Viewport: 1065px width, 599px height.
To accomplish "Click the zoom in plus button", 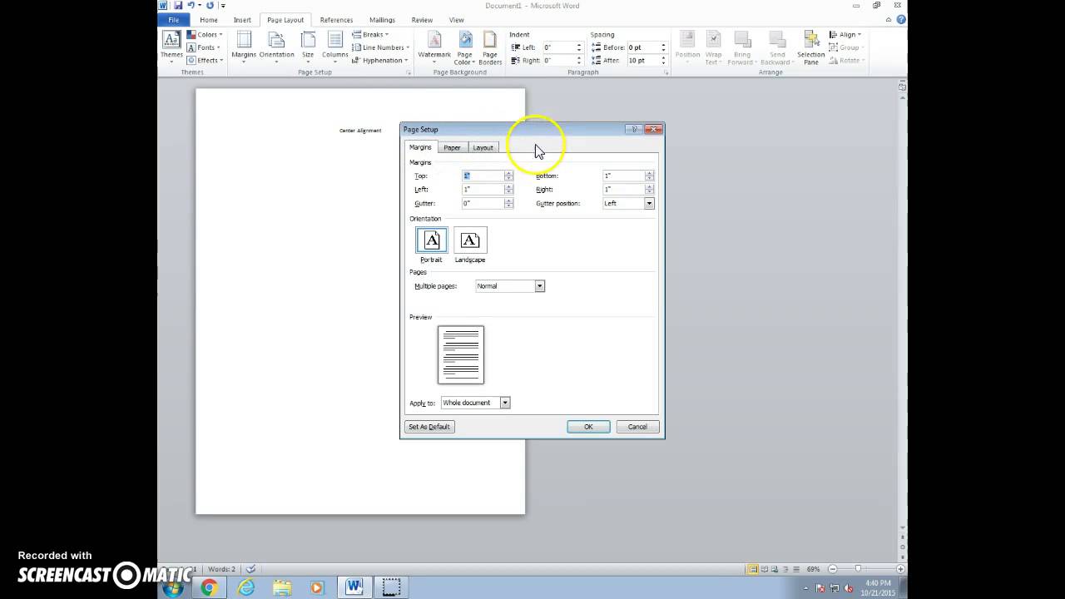I will coord(900,569).
